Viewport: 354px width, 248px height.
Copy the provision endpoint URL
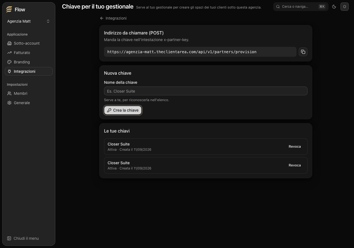coord(303,52)
